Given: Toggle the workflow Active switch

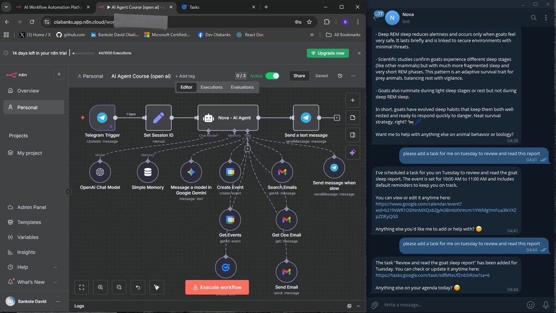Looking at the screenshot, I should pyautogui.click(x=272, y=76).
